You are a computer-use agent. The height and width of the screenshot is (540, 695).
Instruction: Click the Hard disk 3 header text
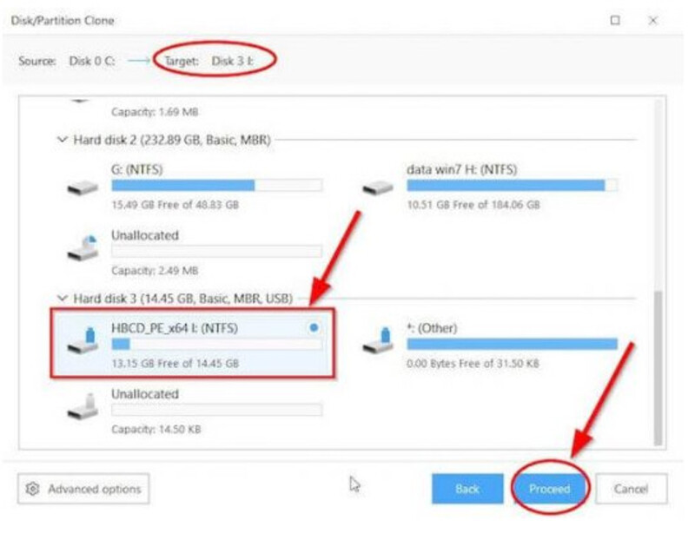[x=183, y=299]
